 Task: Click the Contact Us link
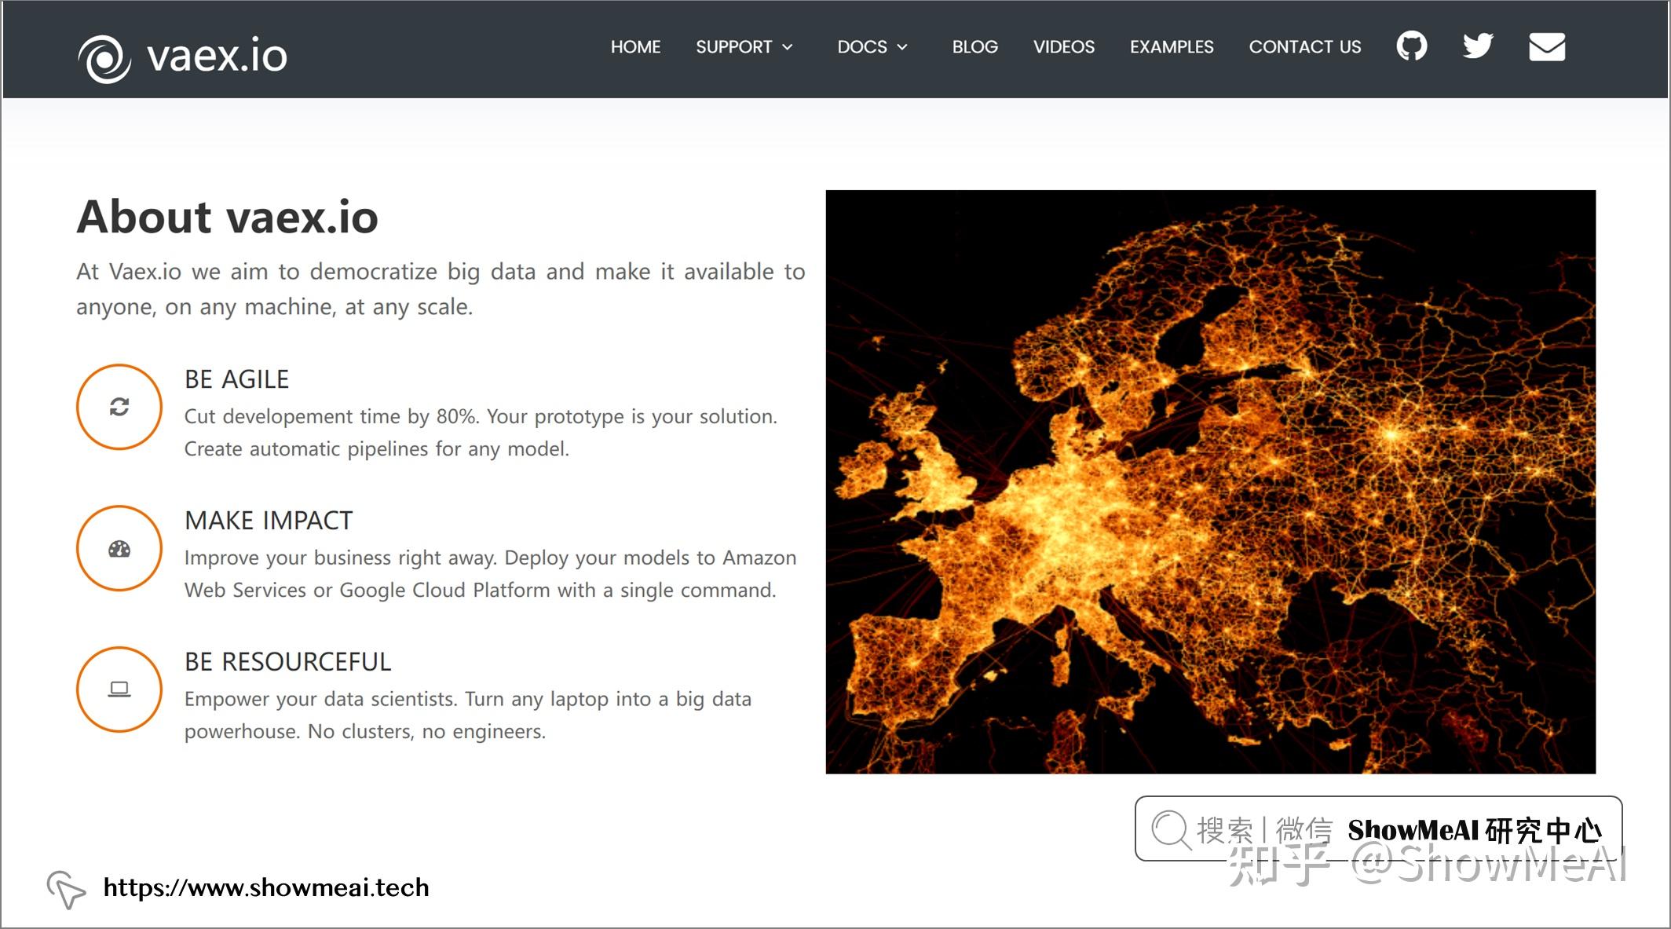(x=1304, y=47)
